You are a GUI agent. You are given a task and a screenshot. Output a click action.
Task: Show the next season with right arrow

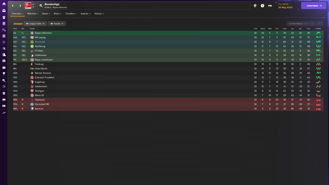coord(319,24)
